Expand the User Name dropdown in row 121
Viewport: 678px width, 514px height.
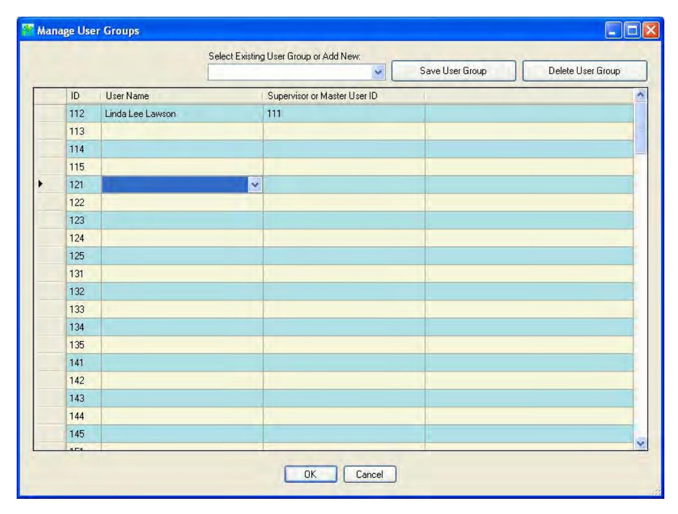255,185
